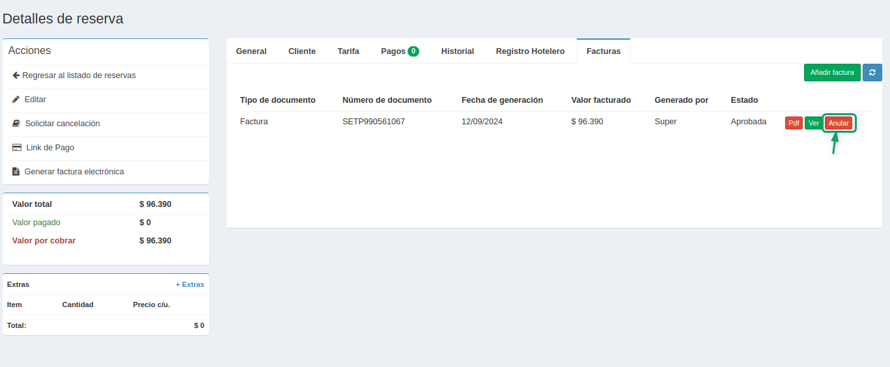This screenshot has height=367, width=890.
Task: Click the Item column header in Extras
Action: pyautogui.click(x=14, y=305)
